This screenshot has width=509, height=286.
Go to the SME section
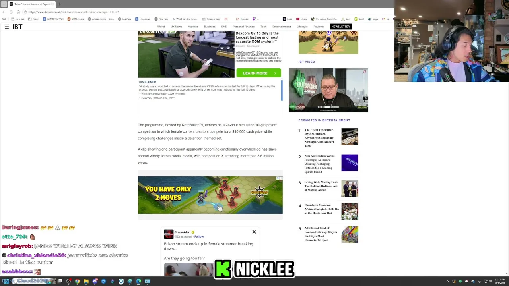click(224, 27)
